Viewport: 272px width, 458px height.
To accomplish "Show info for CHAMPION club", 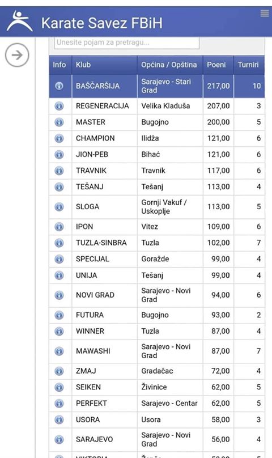I will tap(59, 138).
